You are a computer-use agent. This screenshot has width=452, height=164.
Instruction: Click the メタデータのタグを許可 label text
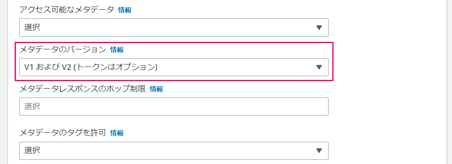(63, 133)
